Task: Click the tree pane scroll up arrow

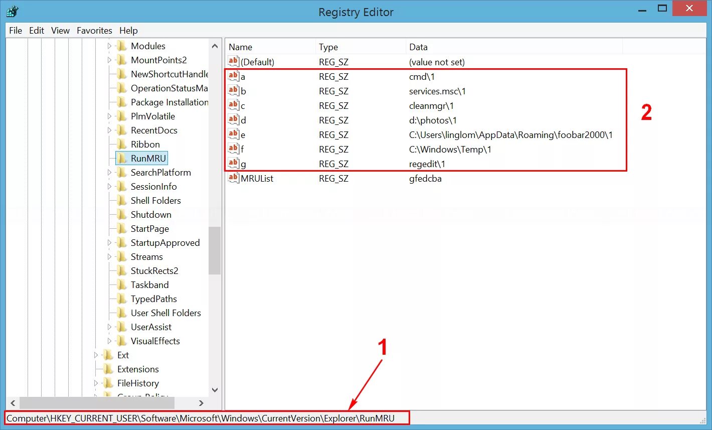Action: point(215,46)
